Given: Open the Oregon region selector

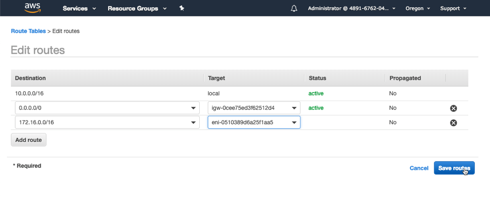Looking at the screenshot, I should pos(418,9).
